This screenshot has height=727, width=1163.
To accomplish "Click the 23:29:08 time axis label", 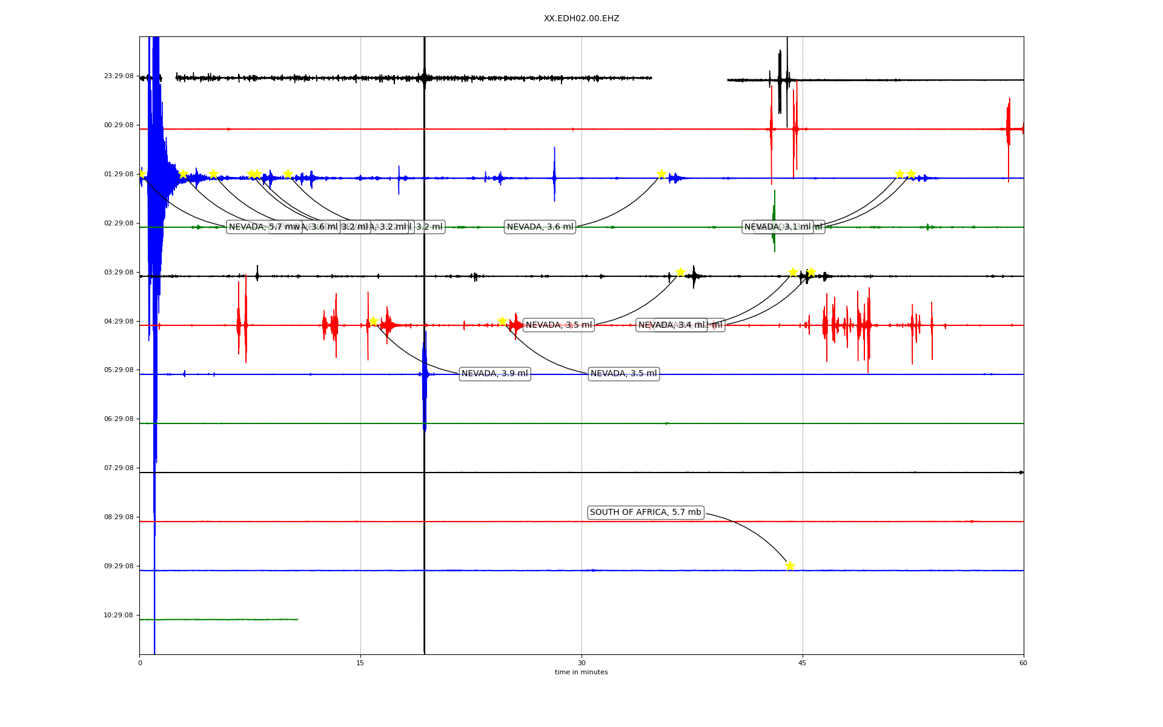I will tap(119, 76).
